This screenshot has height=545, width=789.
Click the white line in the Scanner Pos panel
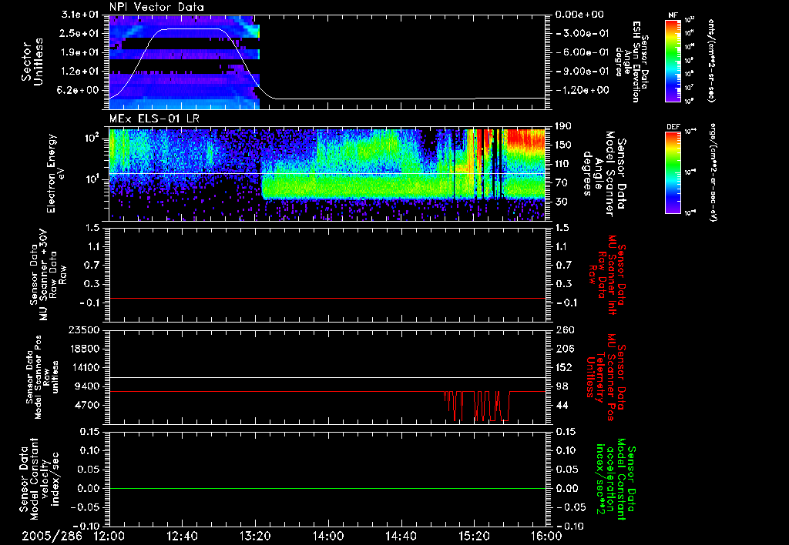[327, 377]
